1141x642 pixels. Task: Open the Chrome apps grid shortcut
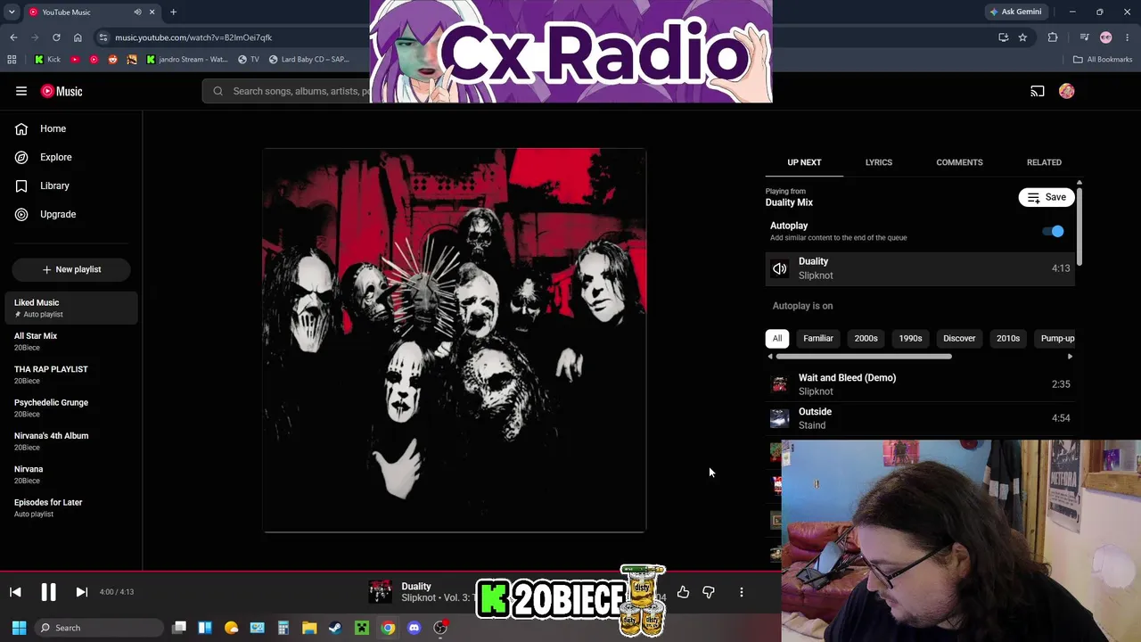click(12, 60)
